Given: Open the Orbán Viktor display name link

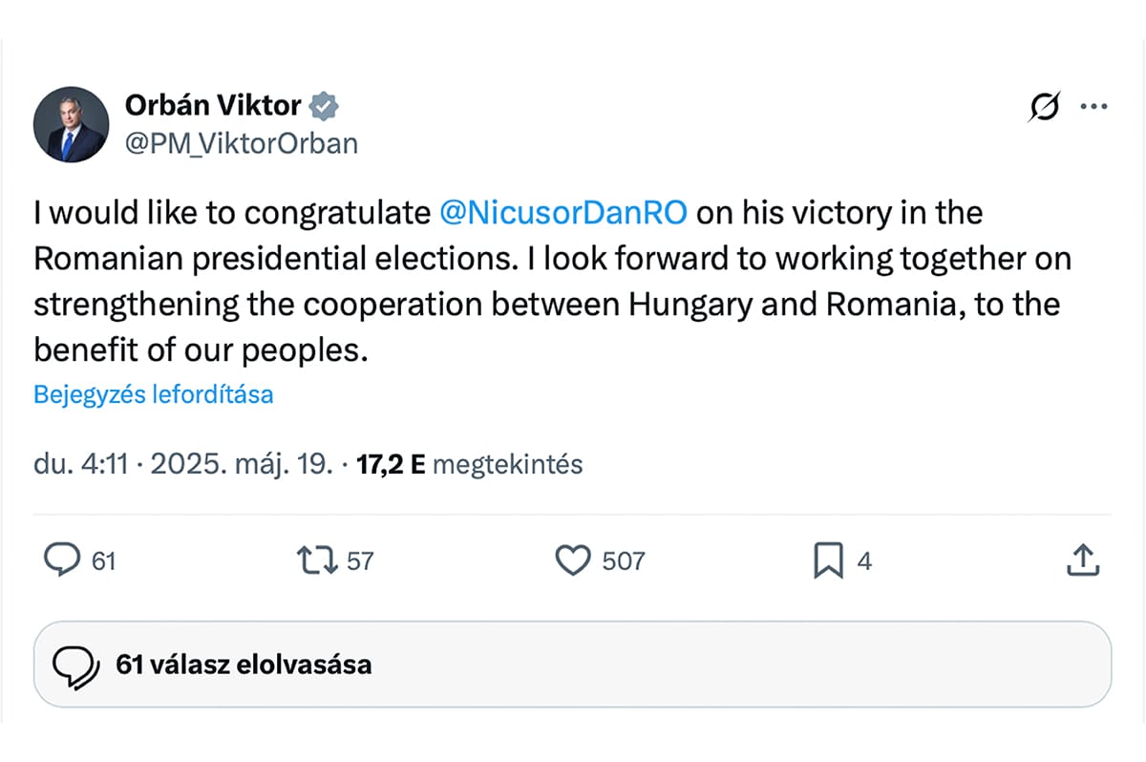Looking at the screenshot, I should (213, 105).
